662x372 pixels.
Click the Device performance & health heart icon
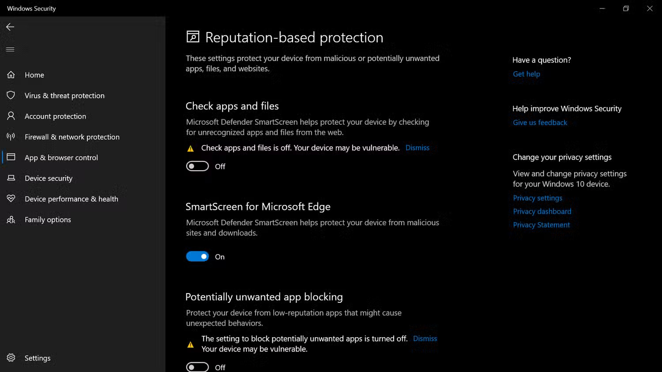coord(11,199)
